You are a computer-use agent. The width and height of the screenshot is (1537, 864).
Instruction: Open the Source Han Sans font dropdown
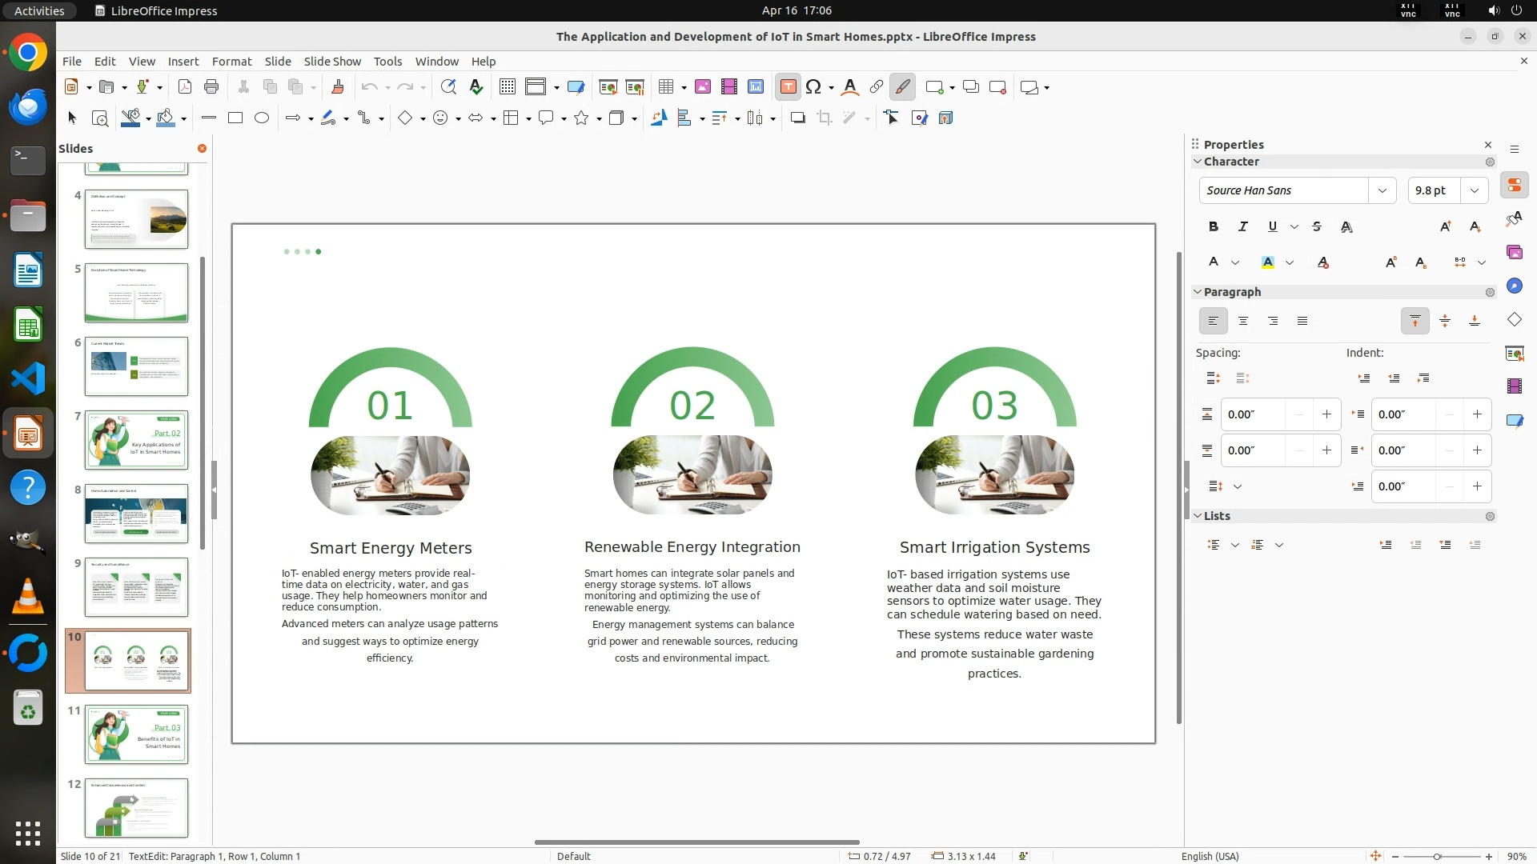1382,190
